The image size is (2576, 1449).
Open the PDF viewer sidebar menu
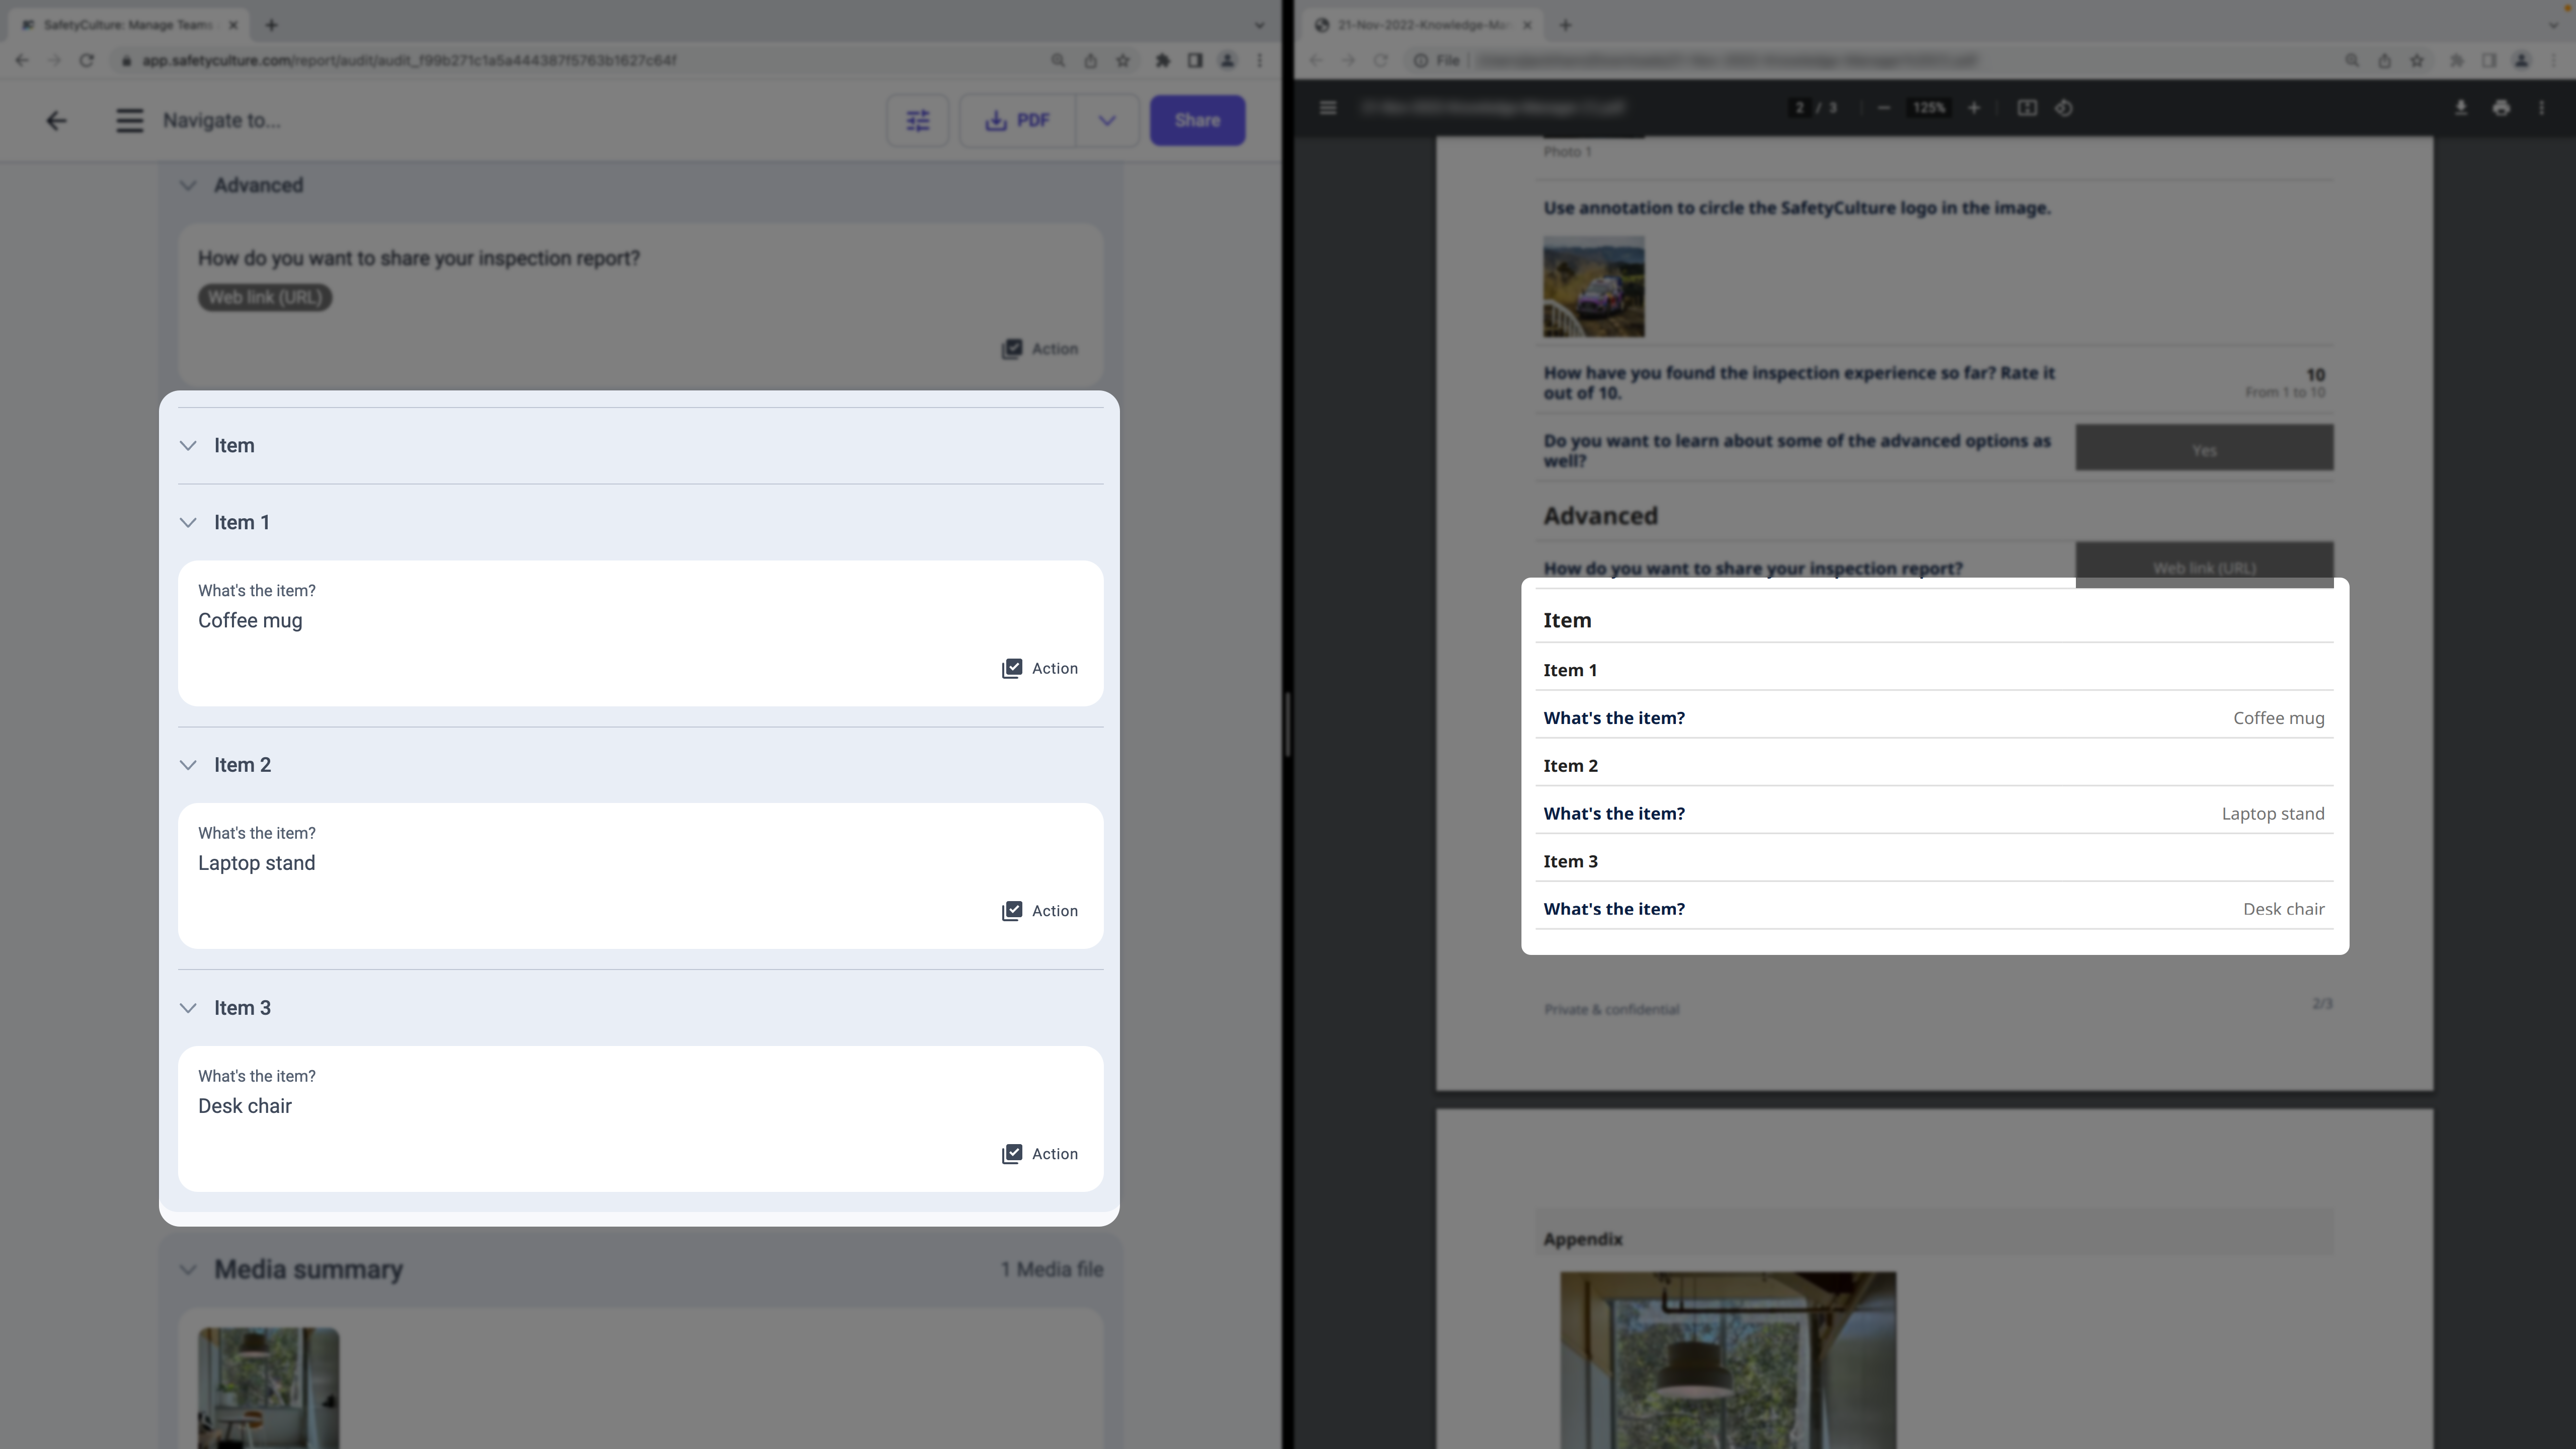click(1328, 107)
